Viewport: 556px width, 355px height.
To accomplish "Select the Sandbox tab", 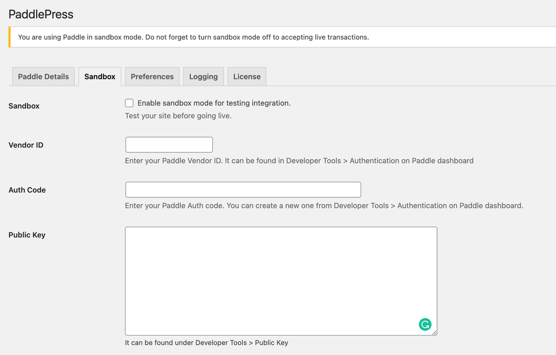I will coord(100,76).
